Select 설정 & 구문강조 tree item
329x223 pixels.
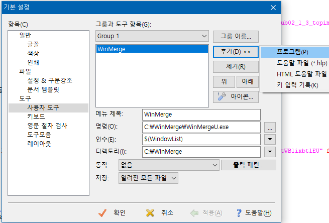[x=50, y=80]
